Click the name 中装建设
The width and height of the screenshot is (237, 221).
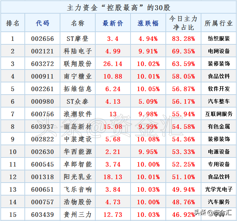pos(77,139)
